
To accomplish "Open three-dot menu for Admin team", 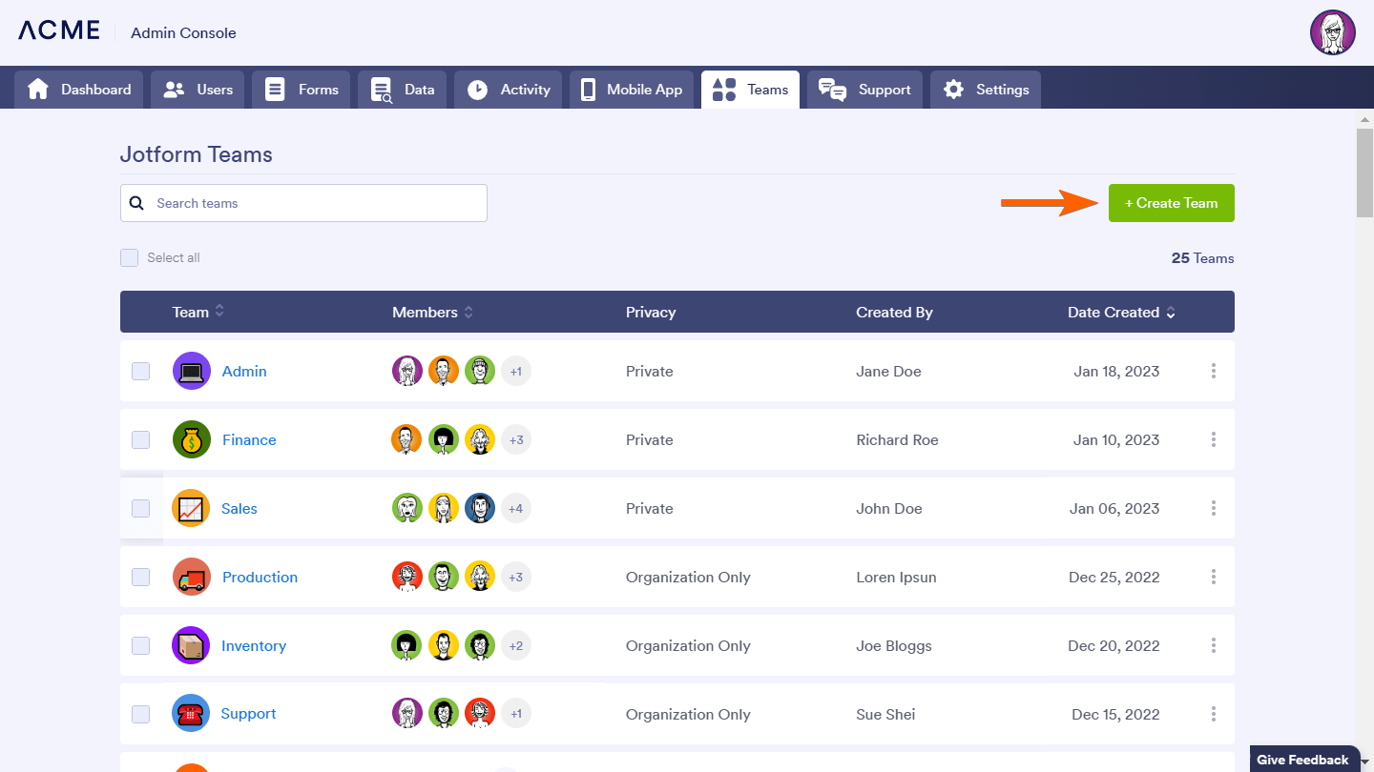I will (1213, 371).
